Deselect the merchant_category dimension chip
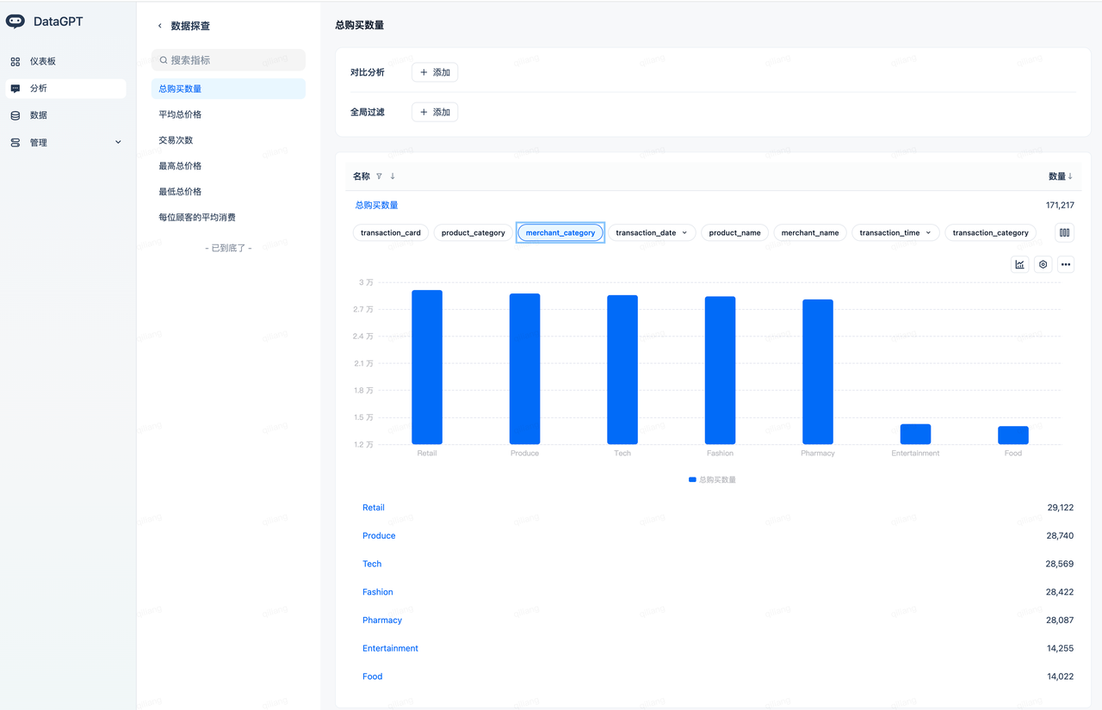This screenshot has width=1102, height=710. (560, 233)
